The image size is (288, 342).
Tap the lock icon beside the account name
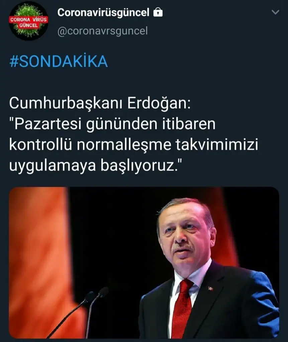(x=158, y=12)
